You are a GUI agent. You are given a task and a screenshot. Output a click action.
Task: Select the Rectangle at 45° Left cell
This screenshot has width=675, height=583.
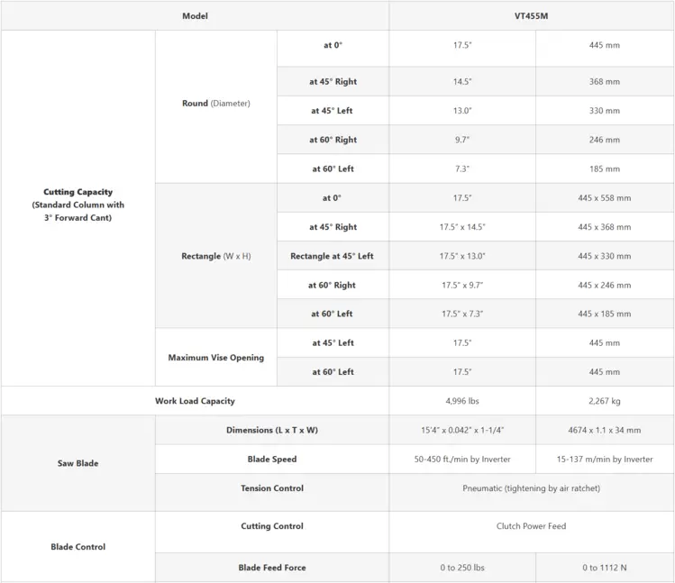click(x=333, y=256)
